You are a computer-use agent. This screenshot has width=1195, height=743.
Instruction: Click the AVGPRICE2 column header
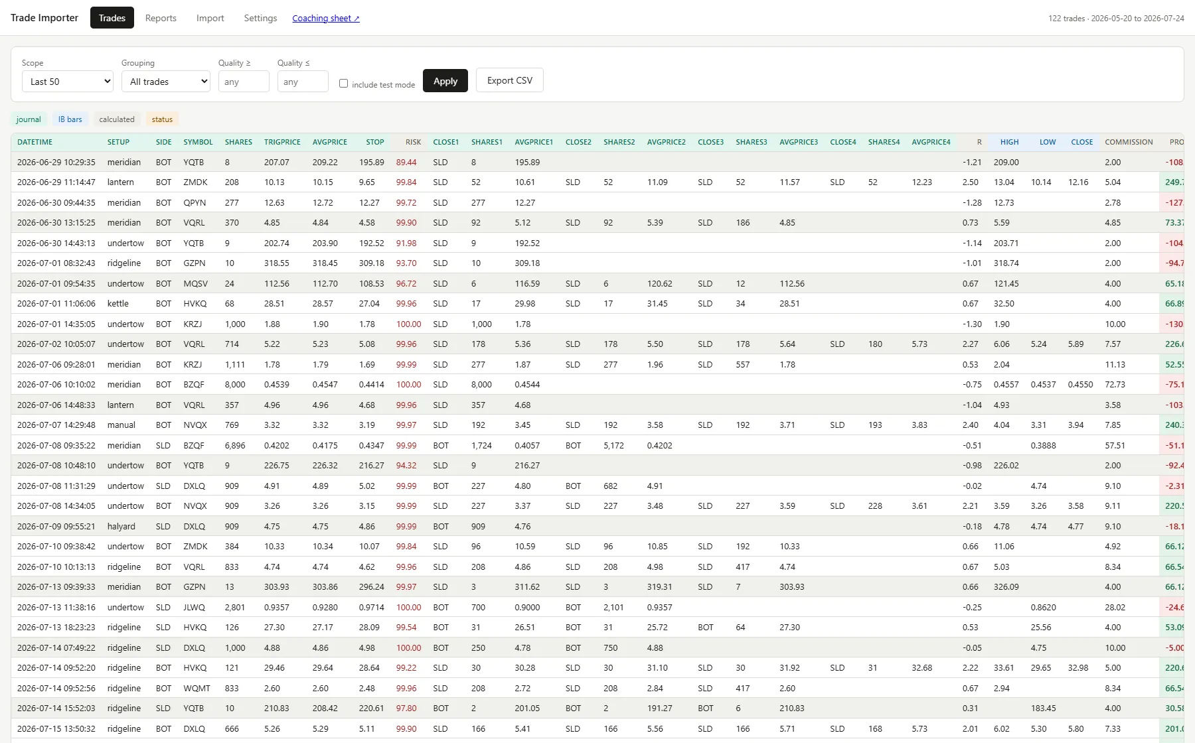pyautogui.click(x=666, y=142)
